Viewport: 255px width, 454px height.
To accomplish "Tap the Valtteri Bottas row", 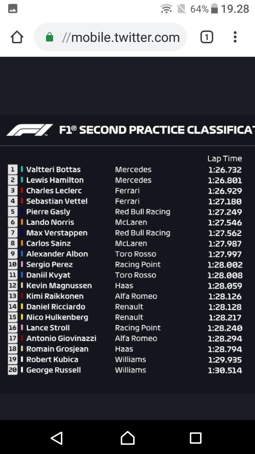I will (125, 170).
